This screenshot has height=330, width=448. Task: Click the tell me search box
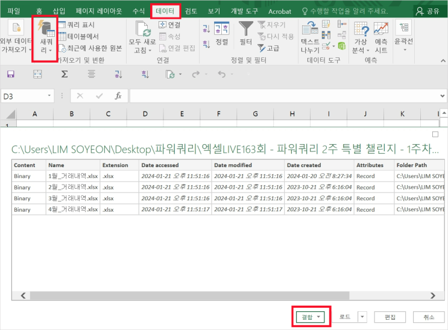[x=345, y=11]
